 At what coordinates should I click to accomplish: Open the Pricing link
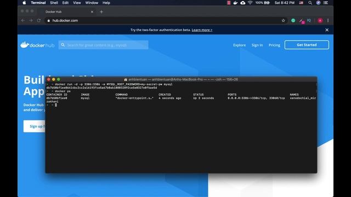(274, 45)
